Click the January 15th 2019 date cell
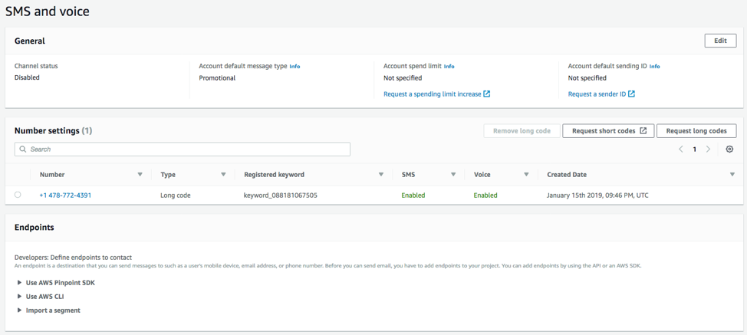 pos(597,195)
